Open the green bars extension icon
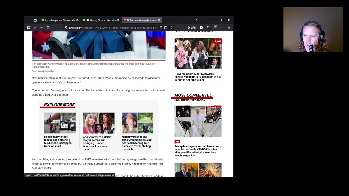 click(222, 27)
